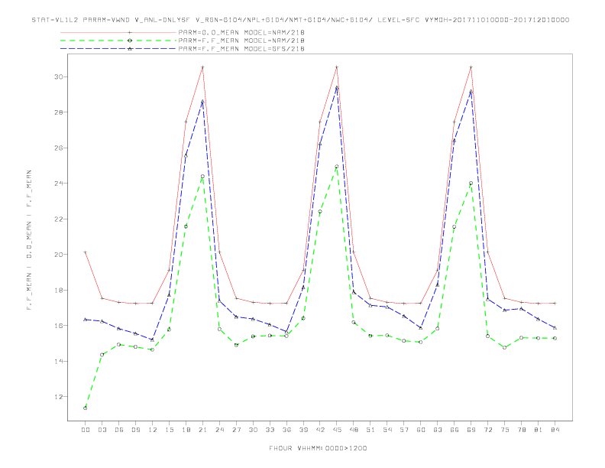Click the triangle marker in the blue legend line

130,49
